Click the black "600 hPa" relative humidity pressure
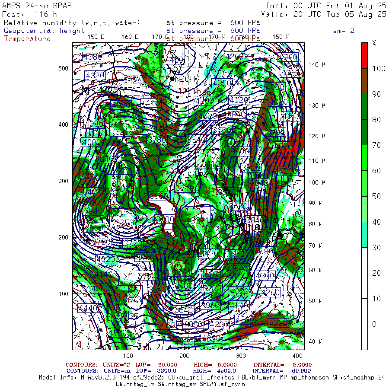The width and height of the screenshot is (389, 389). click(245, 22)
